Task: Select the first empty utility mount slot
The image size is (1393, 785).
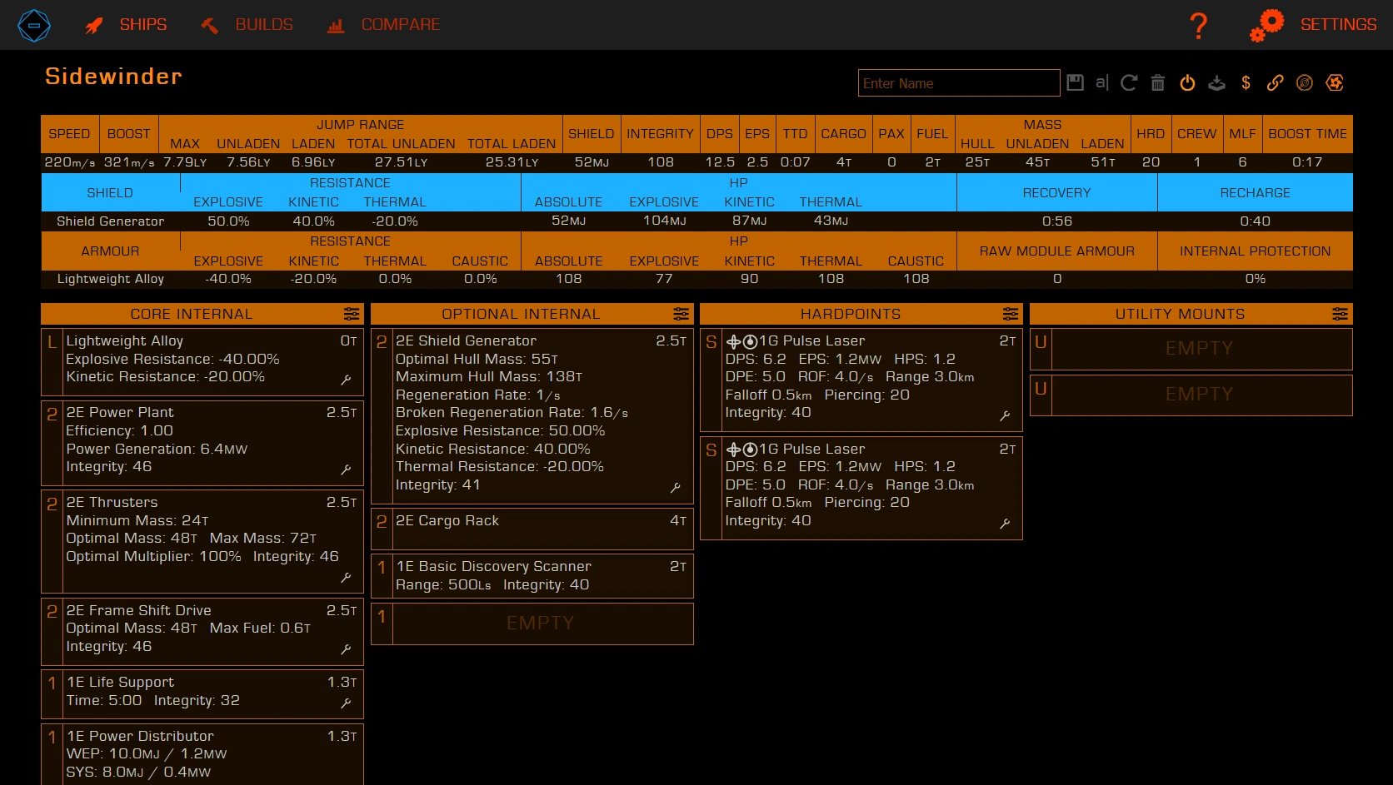Action: [x=1199, y=349]
